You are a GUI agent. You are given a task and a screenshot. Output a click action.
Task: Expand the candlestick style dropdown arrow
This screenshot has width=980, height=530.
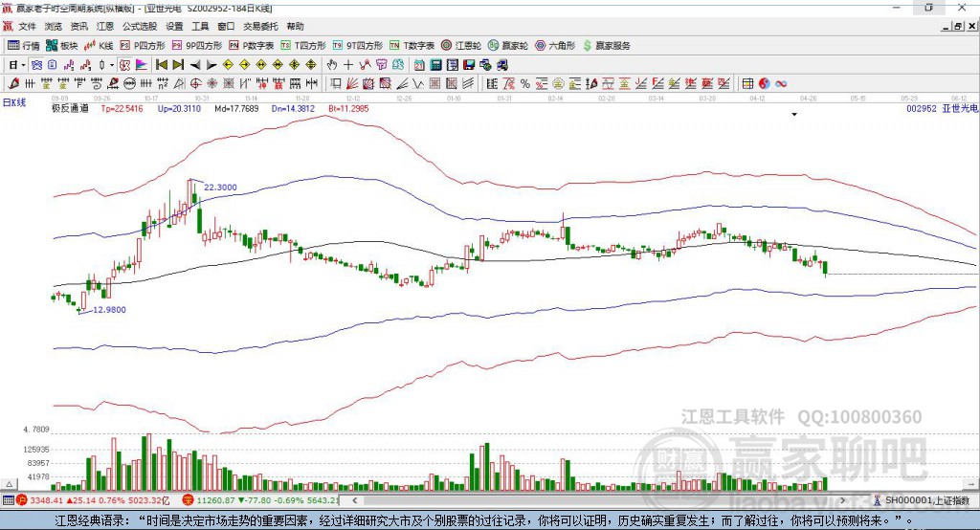click(x=112, y=65)
